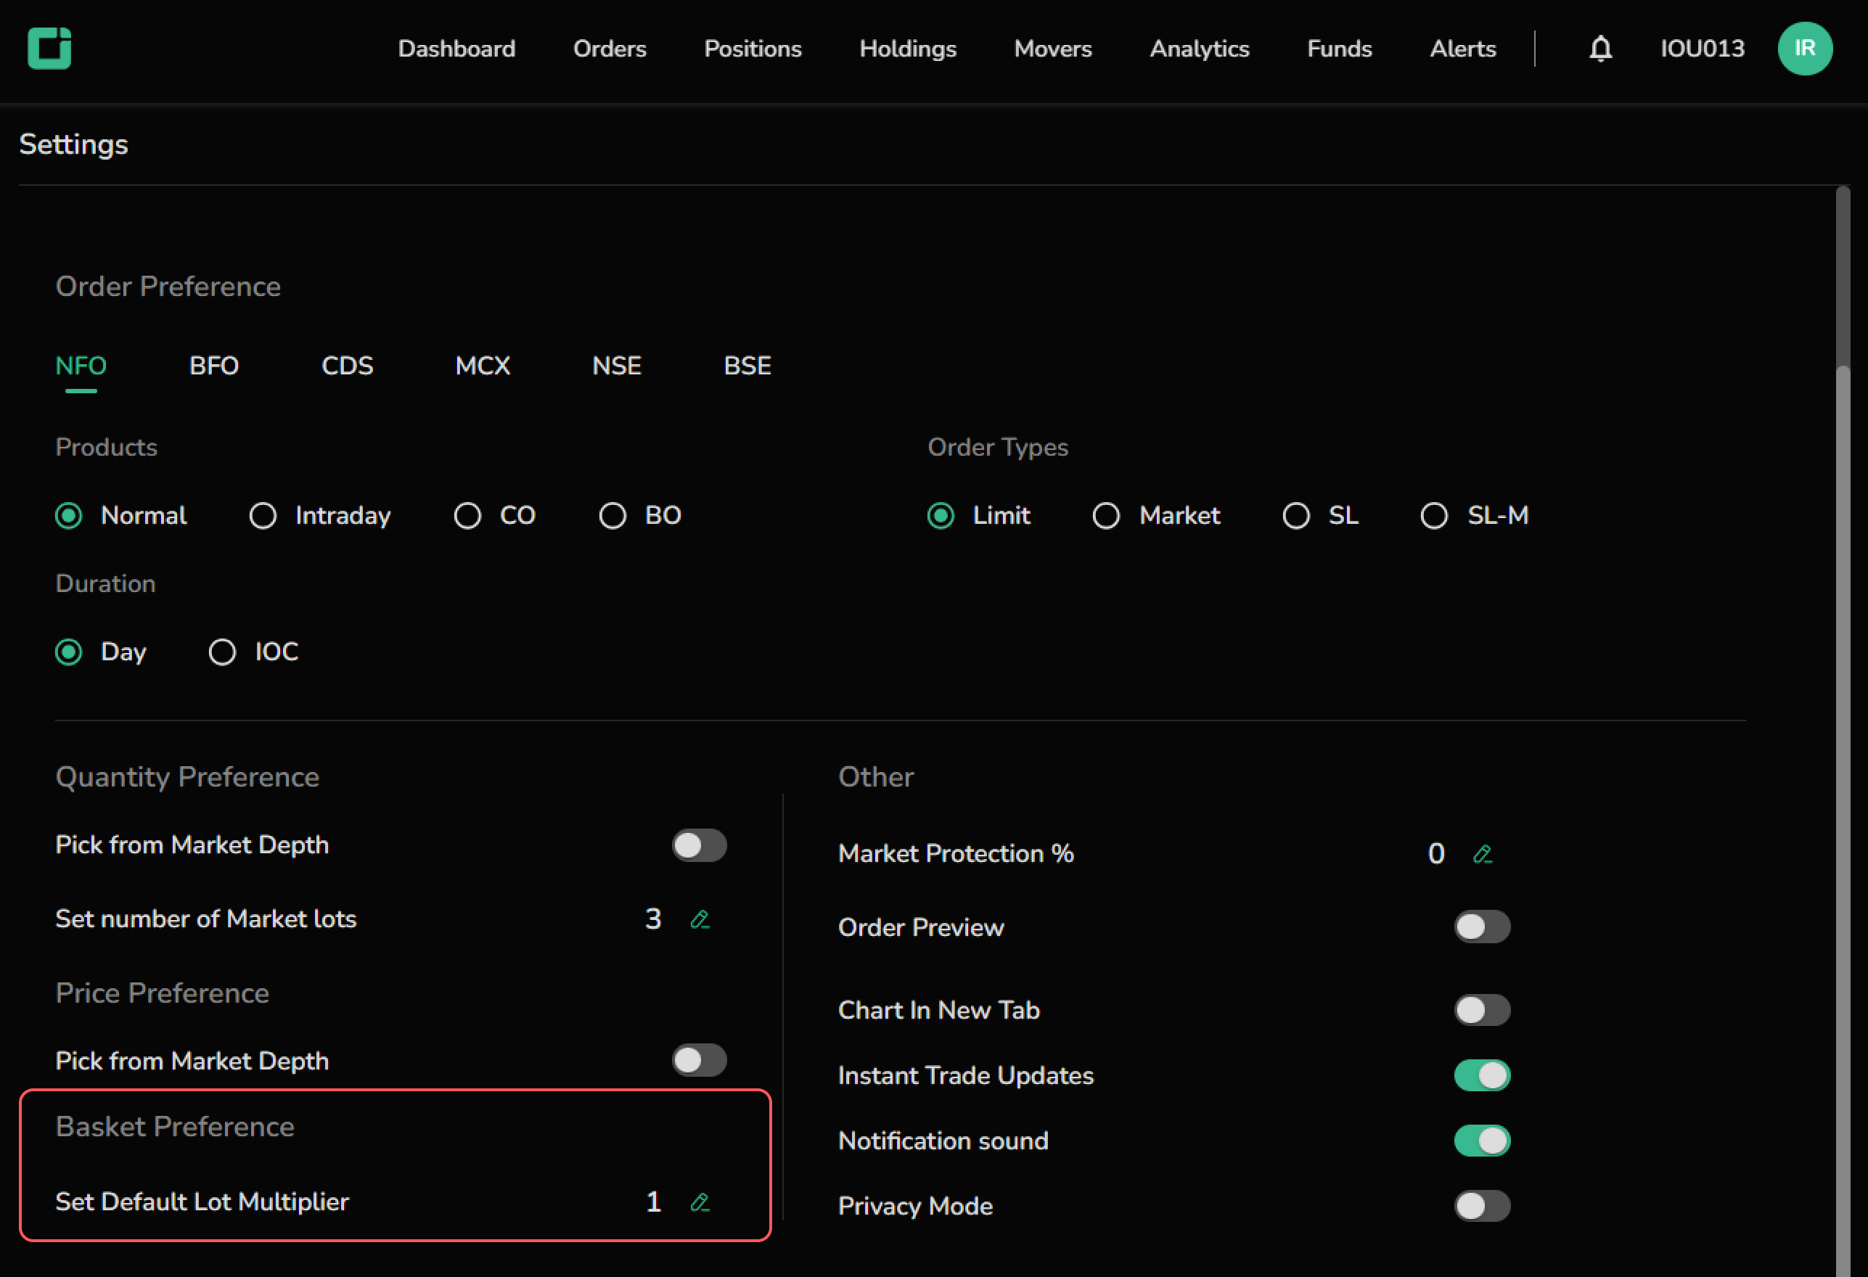Switch to MCX exchange tab
This screenshot has width=1868, height=1277.
point(483,366)
